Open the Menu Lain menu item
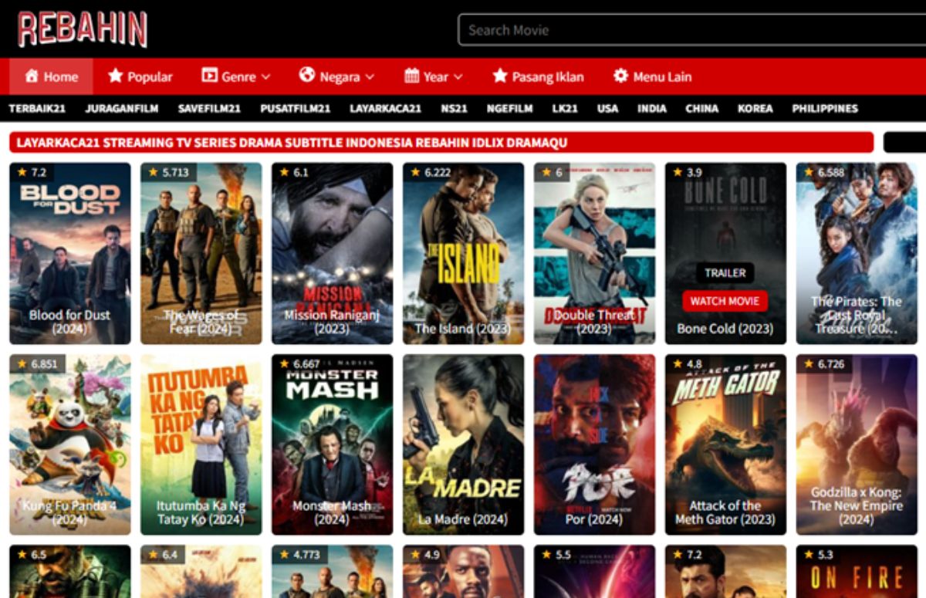This screenshot has width=926, height=598. (x=652, y=76)
